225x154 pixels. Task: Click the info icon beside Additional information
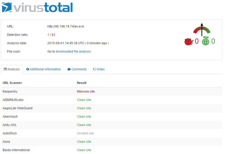coord(27,69)
